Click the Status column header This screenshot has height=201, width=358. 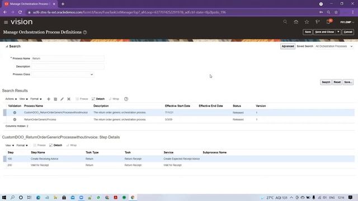click(237, 106)
